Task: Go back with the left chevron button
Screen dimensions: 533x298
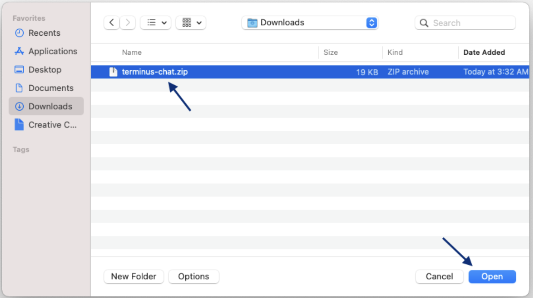Action: 112,23
